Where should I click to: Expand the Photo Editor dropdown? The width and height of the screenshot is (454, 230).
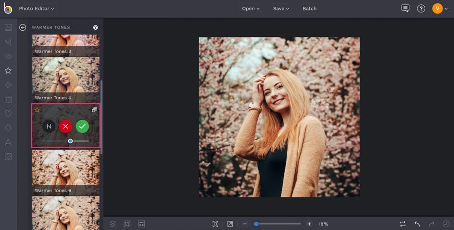[37, 9]
